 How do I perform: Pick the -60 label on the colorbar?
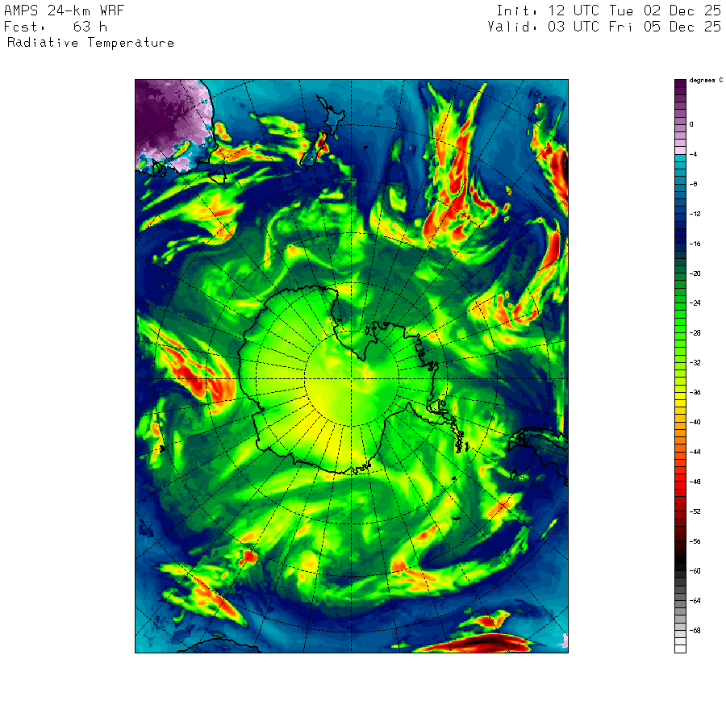(x=695, y=570)
